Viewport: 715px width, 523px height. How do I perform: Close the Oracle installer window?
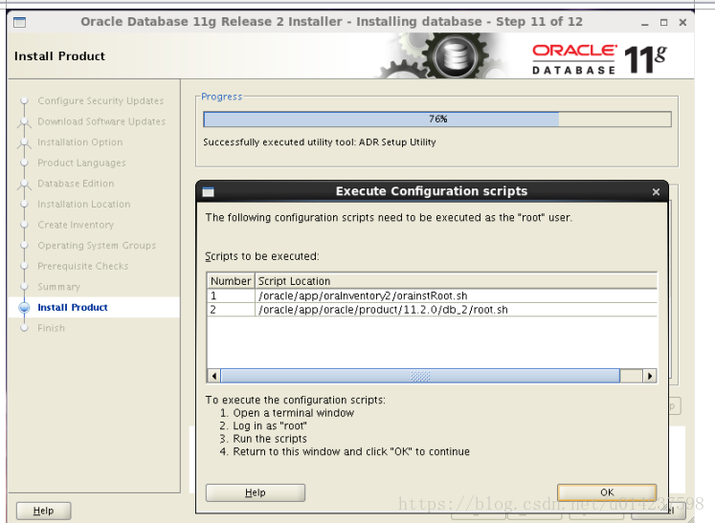(682, 22)
